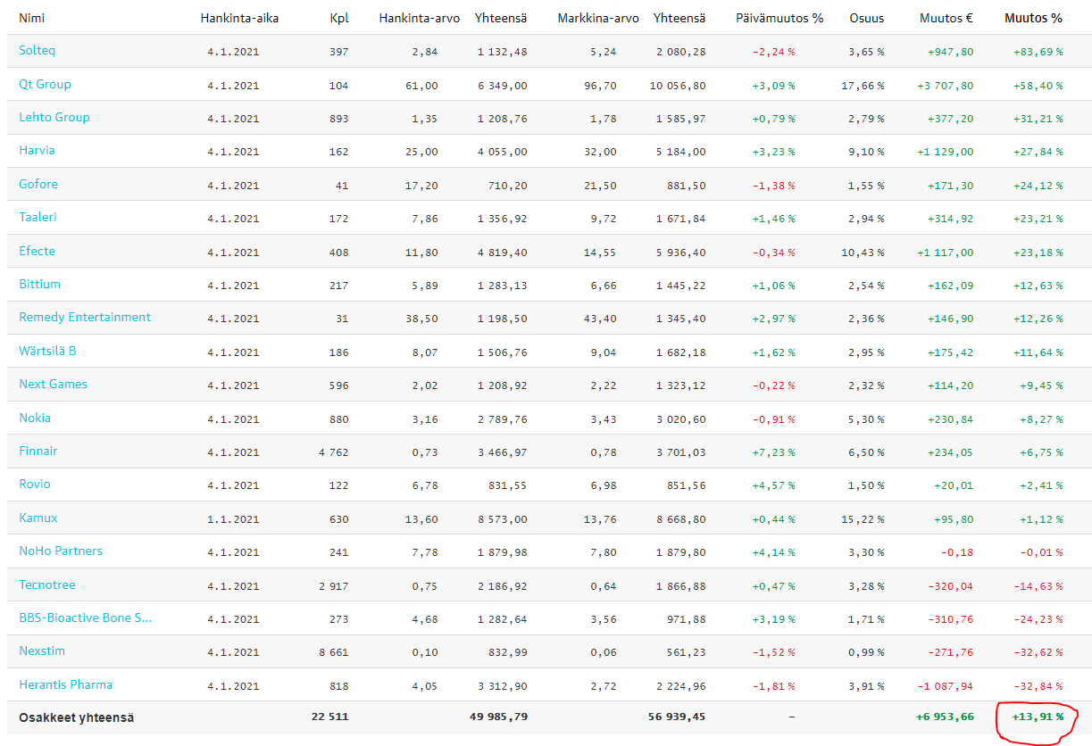
Task: Select Taaleri market price 9,72
Action: tap(604, 219)
